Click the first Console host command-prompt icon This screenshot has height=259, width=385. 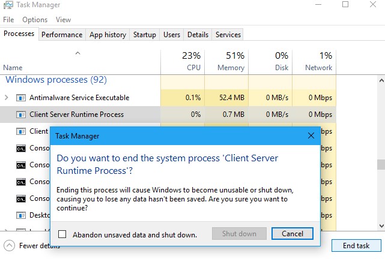(x=21, y=148)
